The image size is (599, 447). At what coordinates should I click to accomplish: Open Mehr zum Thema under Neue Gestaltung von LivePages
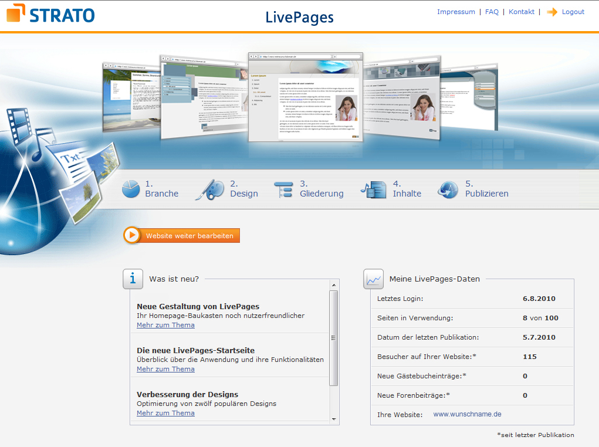(x=165, y=325)
